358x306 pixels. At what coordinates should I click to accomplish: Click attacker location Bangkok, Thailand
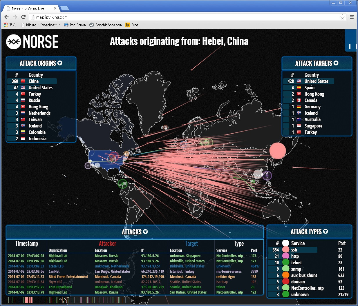(109, 287)
